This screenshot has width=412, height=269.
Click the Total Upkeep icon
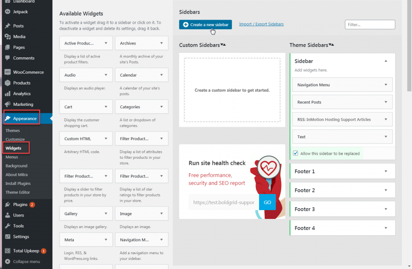8,251
